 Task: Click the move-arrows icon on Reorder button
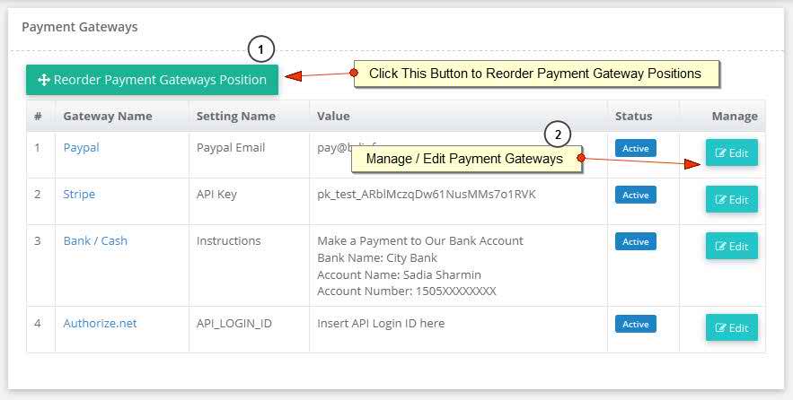pyautogui.click(x=43, y=80)
